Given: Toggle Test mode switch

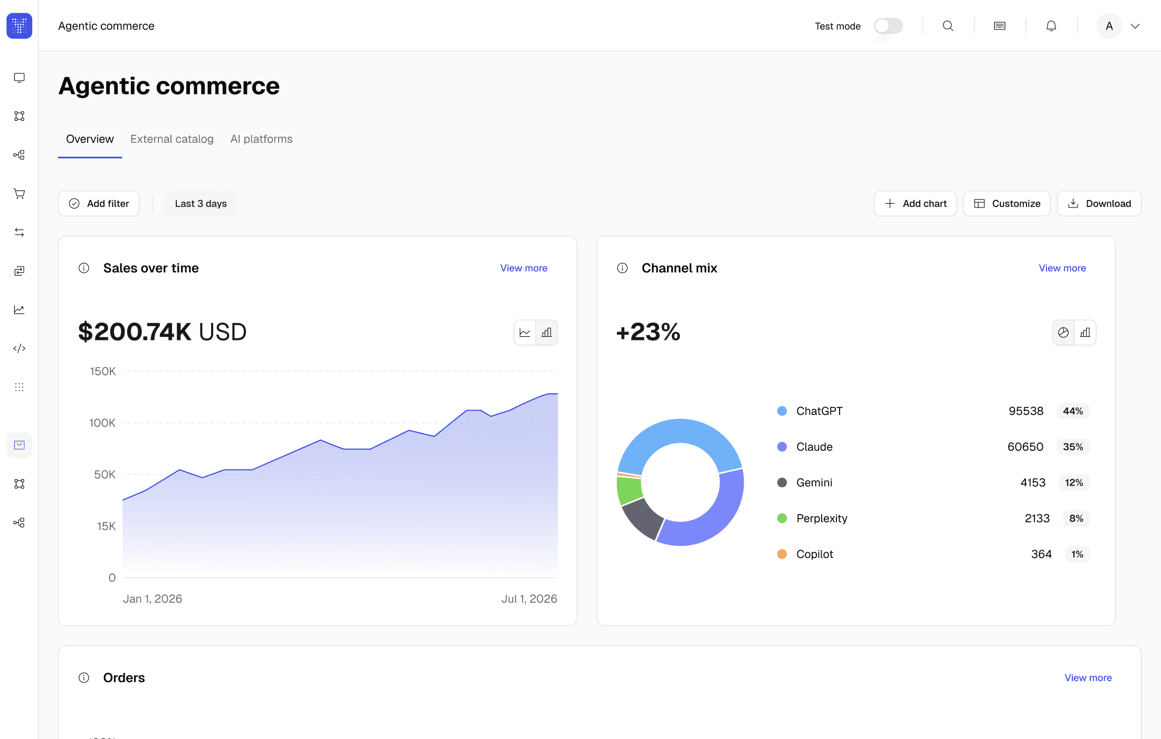Looking at the screenshot, I should tap(889, 26).
